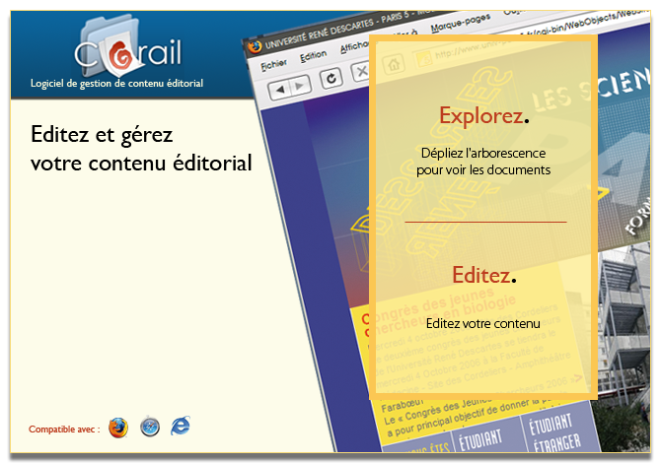Click the Edition menu in the browser illustration
661x463 pixels.
point(313,55)
